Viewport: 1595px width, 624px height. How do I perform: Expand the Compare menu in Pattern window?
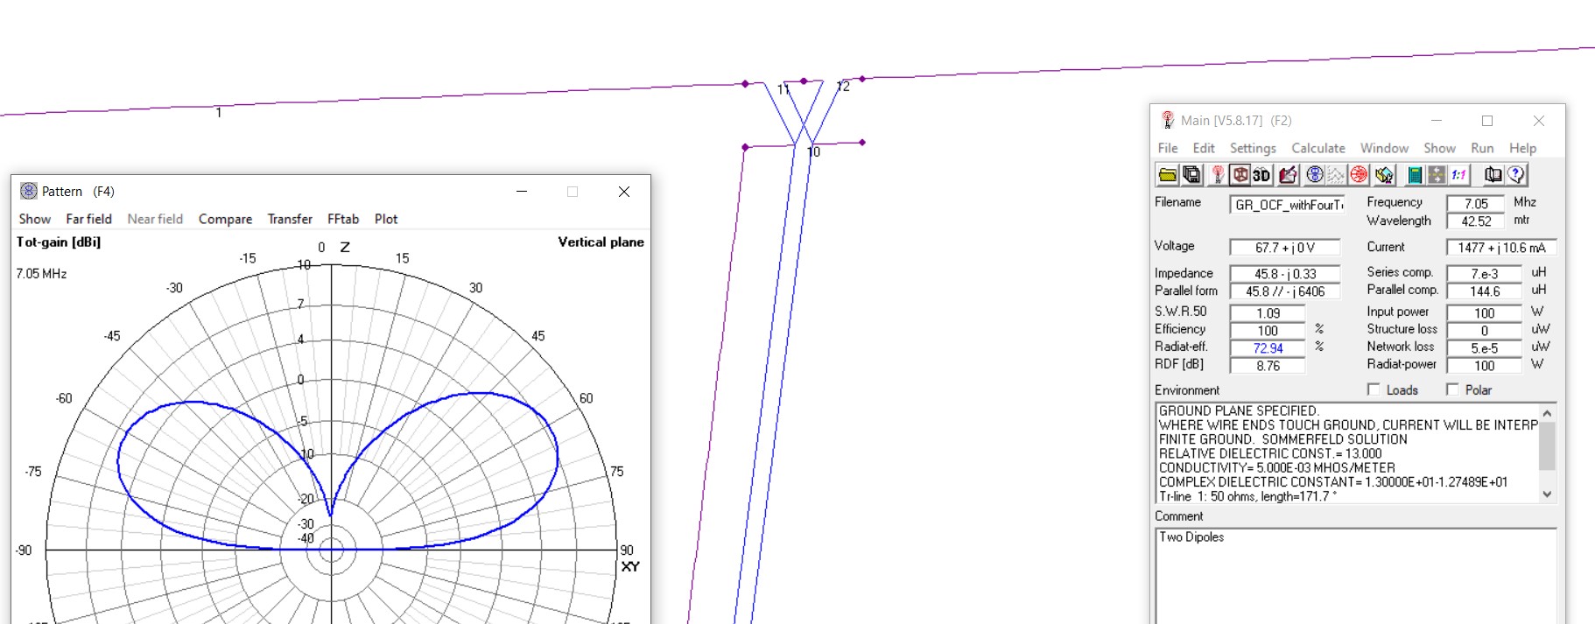[x=225, y=219]
